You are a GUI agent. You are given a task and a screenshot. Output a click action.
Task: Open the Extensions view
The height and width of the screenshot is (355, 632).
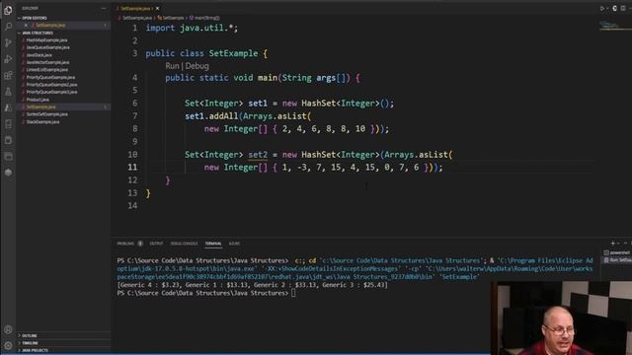[x=8, y=75]
